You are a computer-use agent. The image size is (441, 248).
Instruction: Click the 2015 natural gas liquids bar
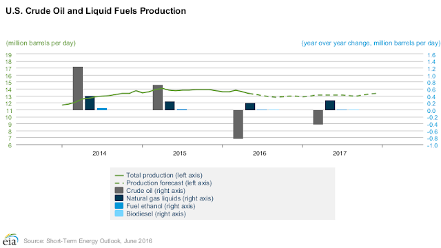170,106
